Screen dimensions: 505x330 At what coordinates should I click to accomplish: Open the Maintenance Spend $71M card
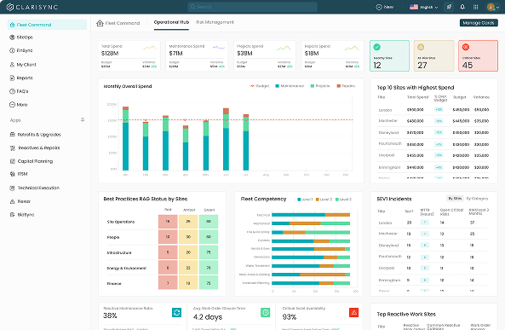197,55
